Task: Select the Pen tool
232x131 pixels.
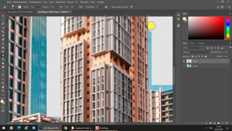Action: (3, 71)
